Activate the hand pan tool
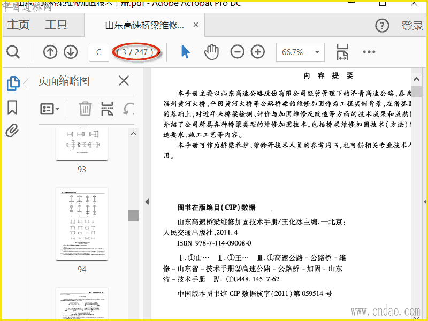The image size is (428, 321). click(211, 52)
